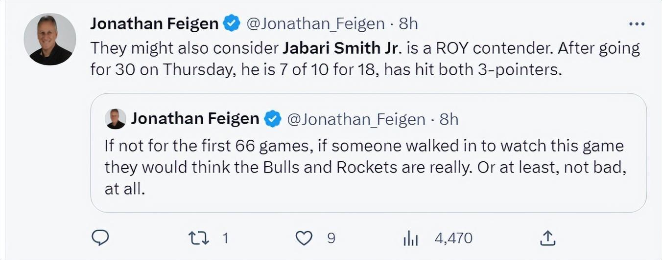Click the like count 9
Viewport: 662px width, 260px height.
(331, 238)
